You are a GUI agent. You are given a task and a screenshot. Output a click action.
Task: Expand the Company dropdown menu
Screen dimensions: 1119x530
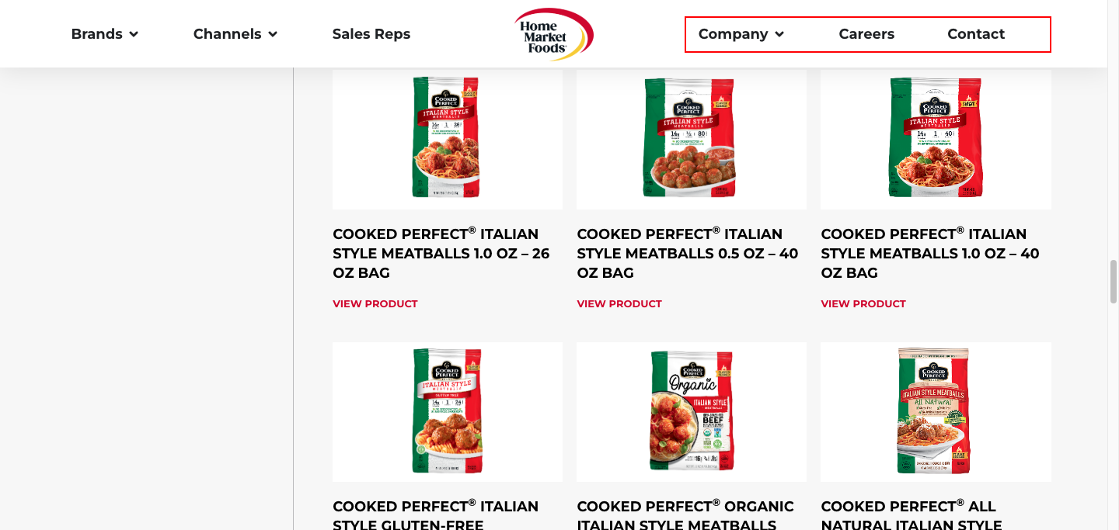pyautogui.click(x=741, y=34)
